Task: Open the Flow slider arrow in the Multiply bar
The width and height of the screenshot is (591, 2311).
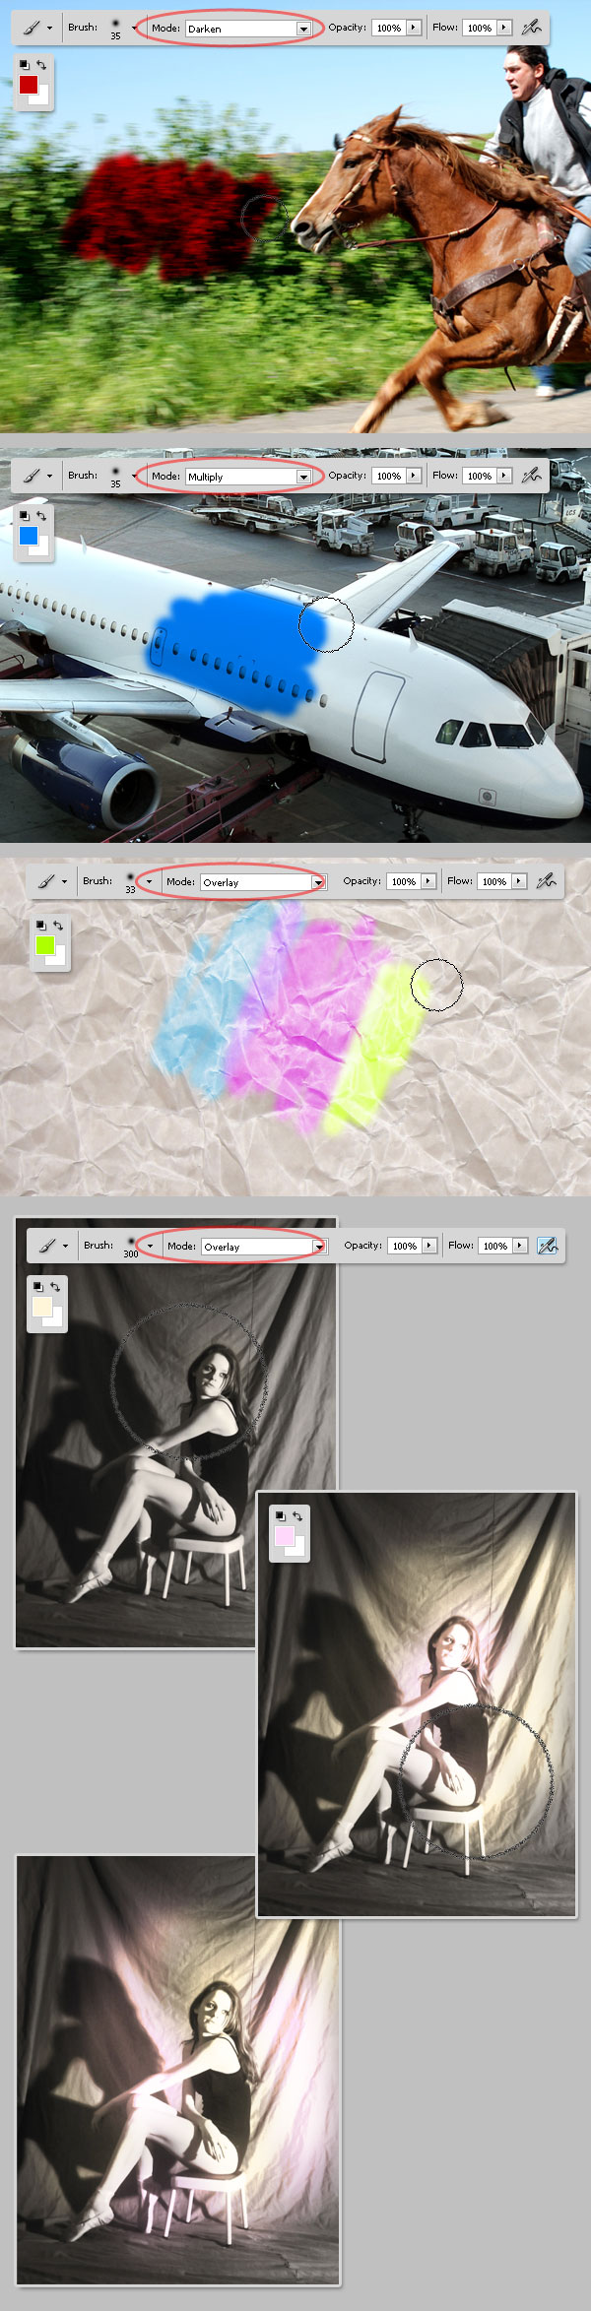Action: tap(504, 476)
